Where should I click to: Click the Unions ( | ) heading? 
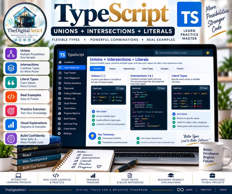point(98,76)
